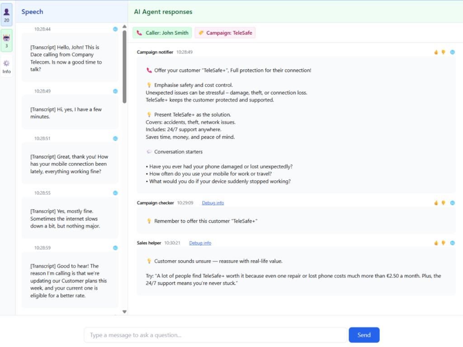Open Debug info for Campaign checker
Viewport: 463px width, 347px height.
[213, 203]
